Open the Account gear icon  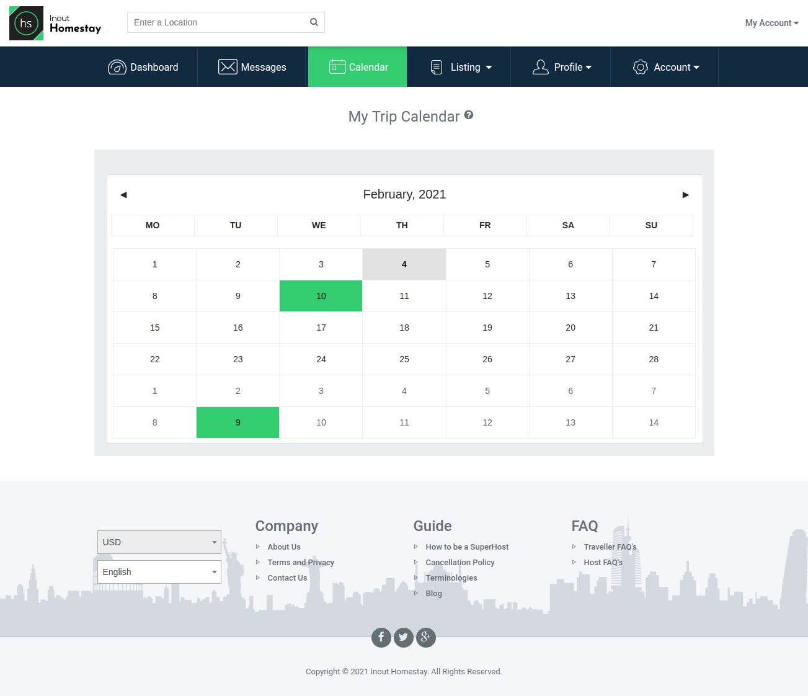click(641, 66)
